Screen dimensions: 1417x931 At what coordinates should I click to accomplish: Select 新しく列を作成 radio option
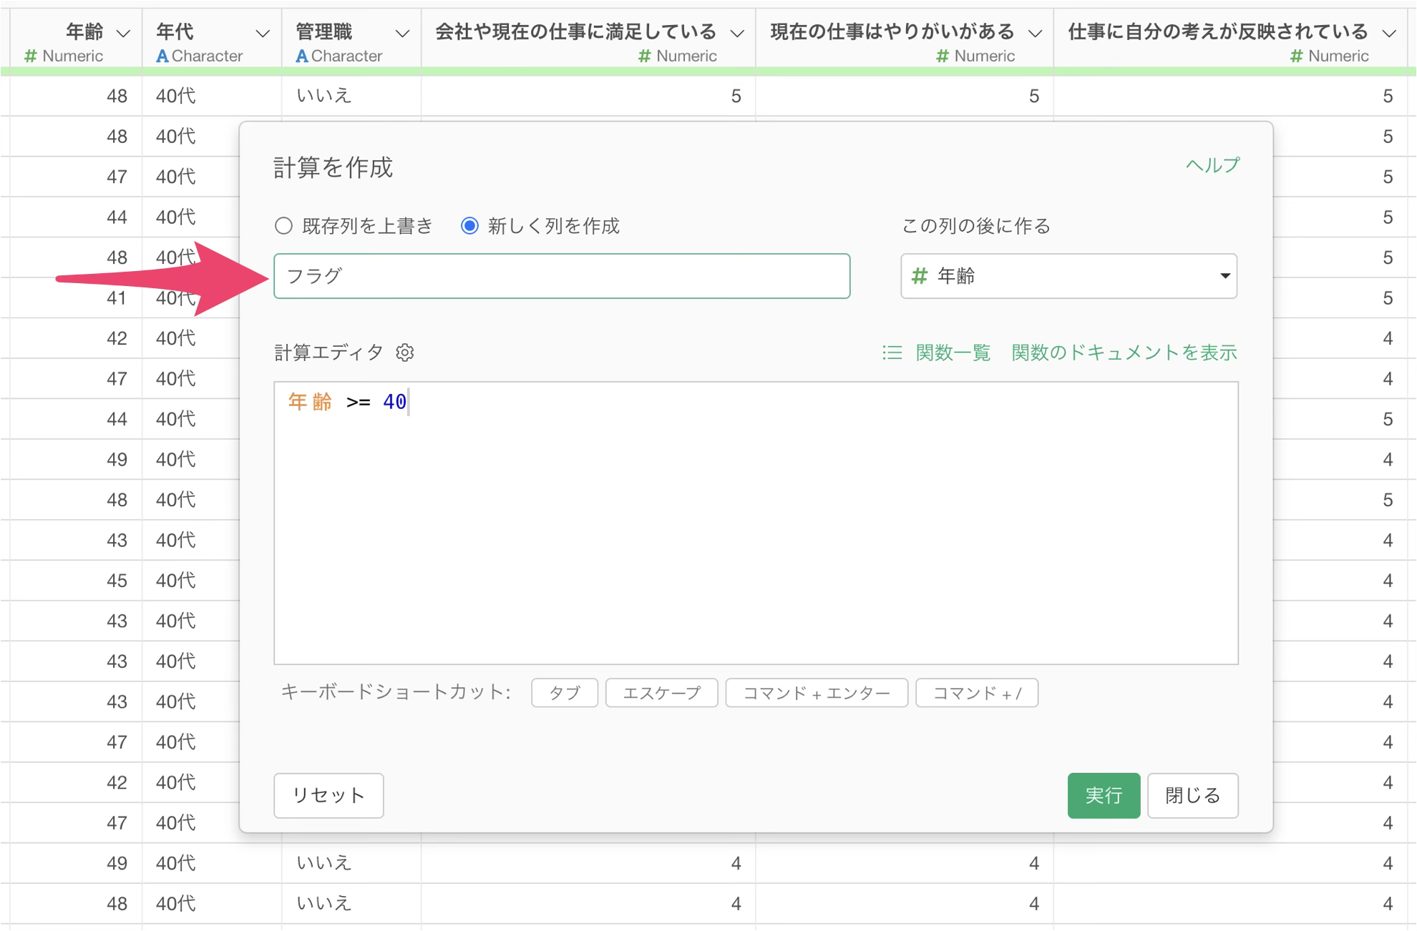[469, 226]
